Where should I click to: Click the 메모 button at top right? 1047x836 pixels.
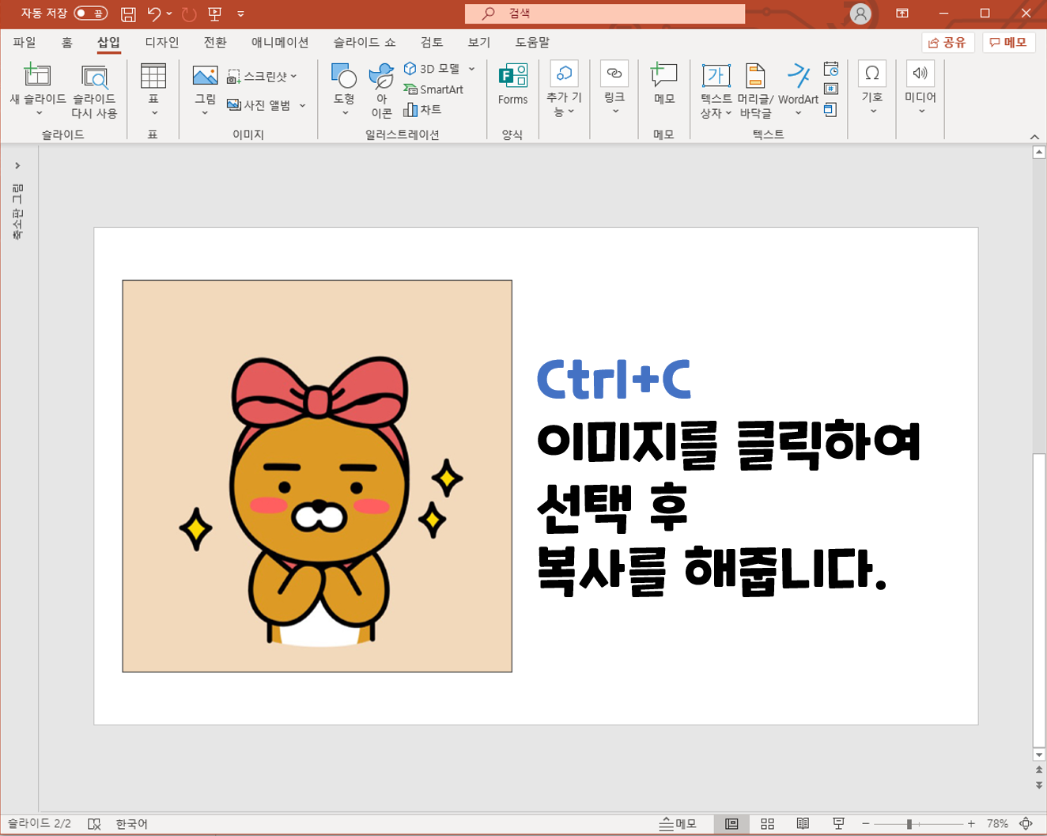click(x=1009, y=43)
